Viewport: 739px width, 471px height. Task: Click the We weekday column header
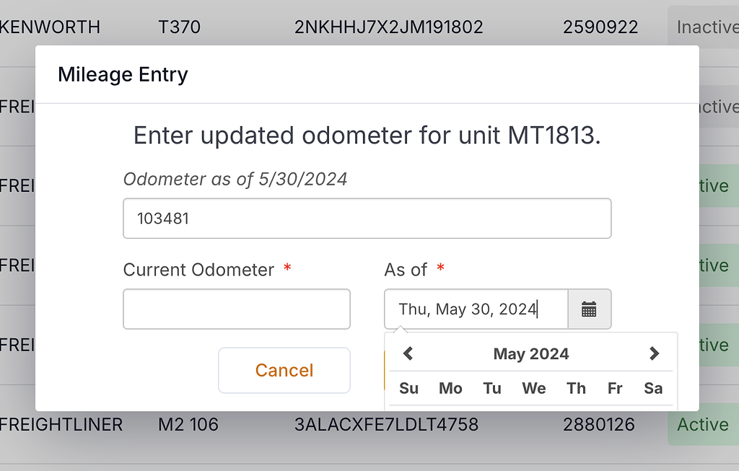(x=533, y=388)
